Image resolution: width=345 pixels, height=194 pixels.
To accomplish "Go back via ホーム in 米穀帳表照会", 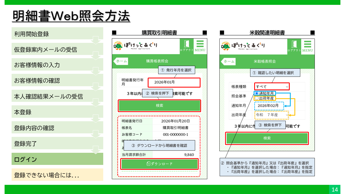I will pyautogui.click(x=228, y=61).
